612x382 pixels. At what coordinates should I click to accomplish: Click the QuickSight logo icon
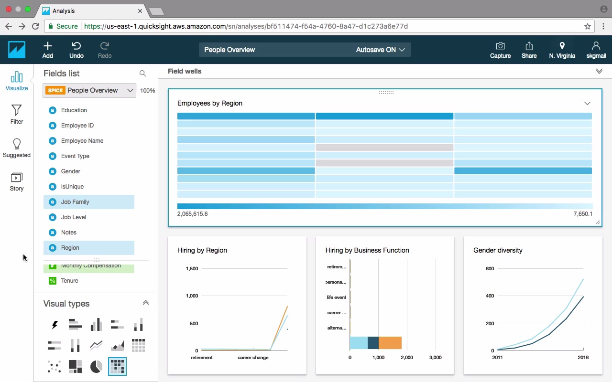[x=17, y=50]
